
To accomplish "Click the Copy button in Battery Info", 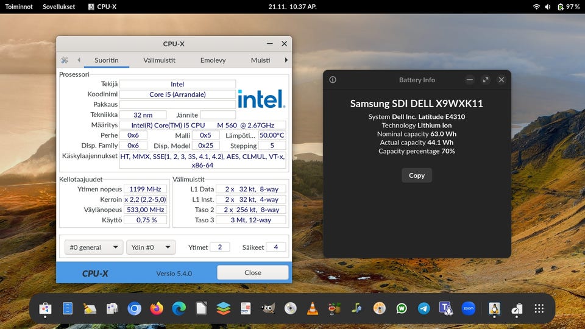I will (x=417, y=175).
